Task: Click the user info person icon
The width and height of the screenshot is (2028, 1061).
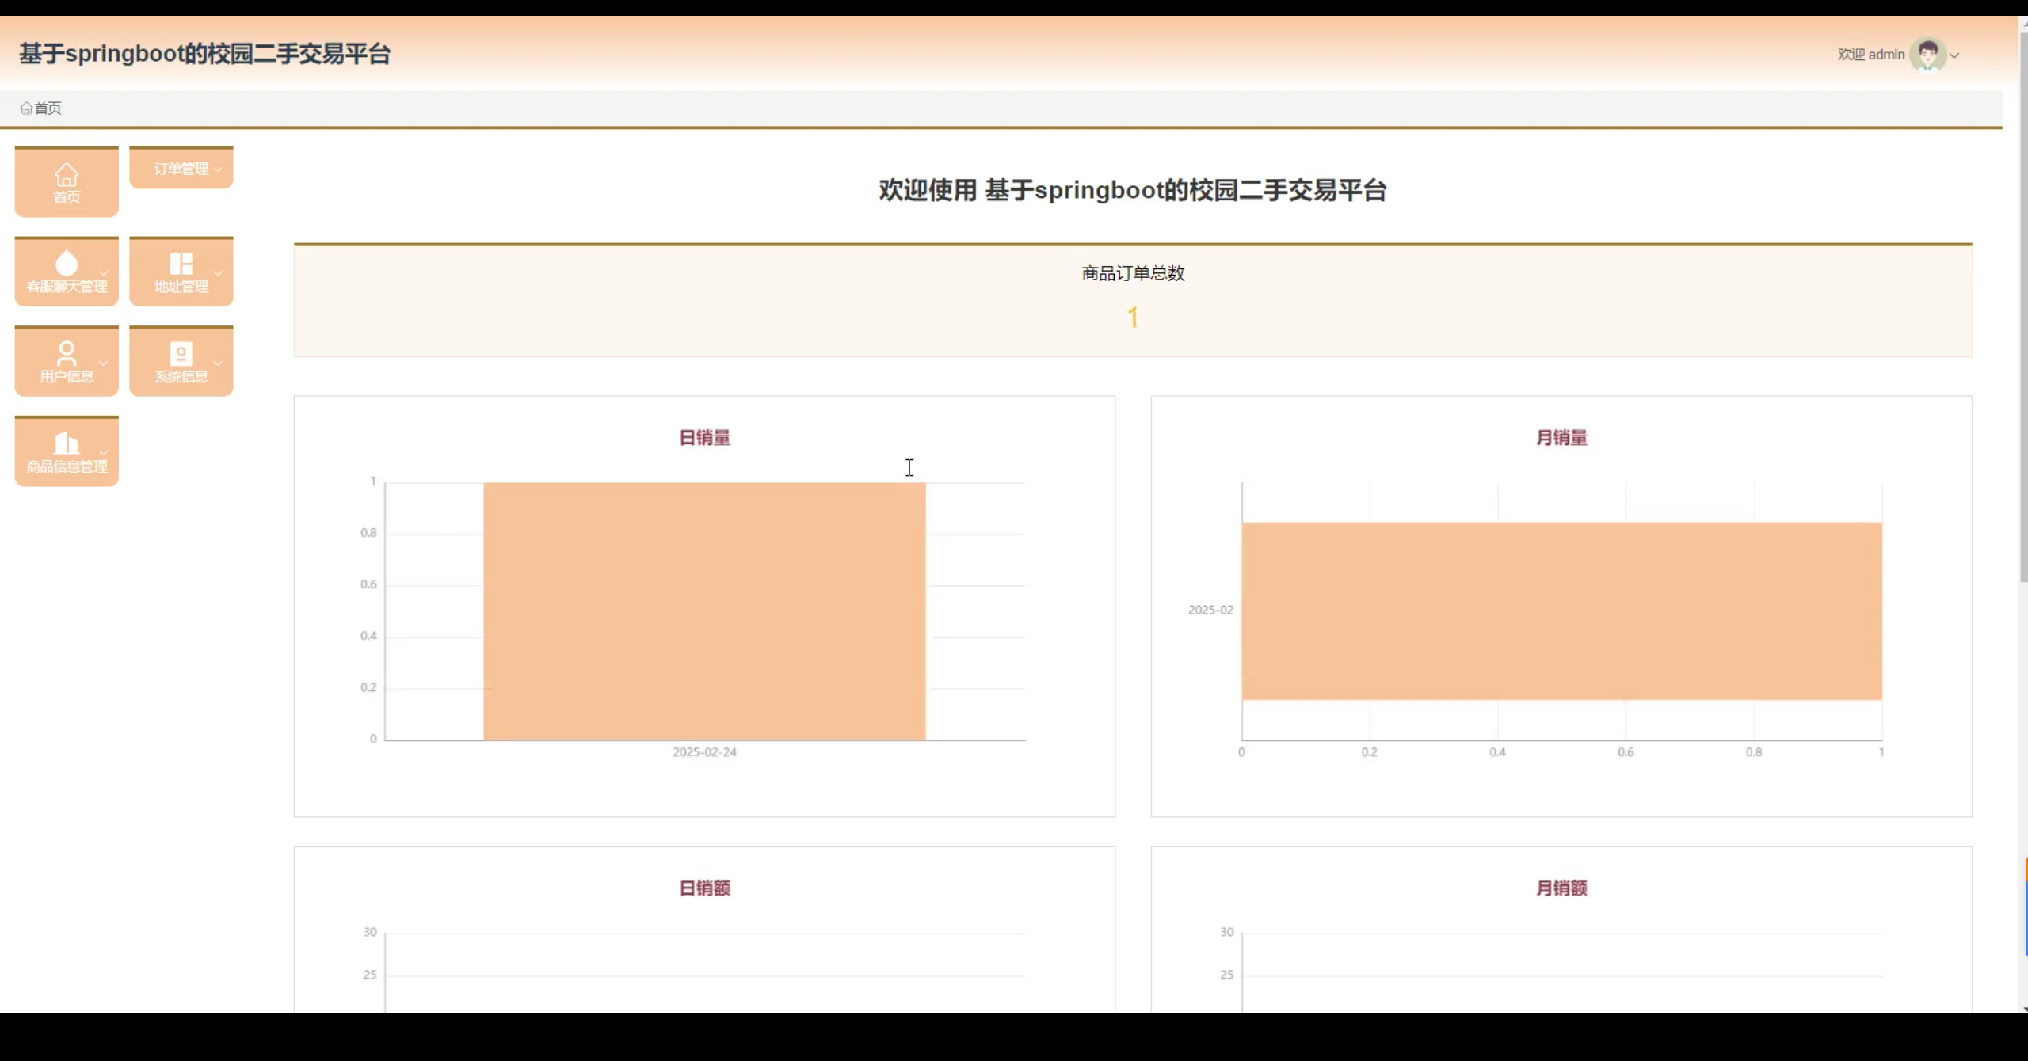Action: [x=67, y=353]
